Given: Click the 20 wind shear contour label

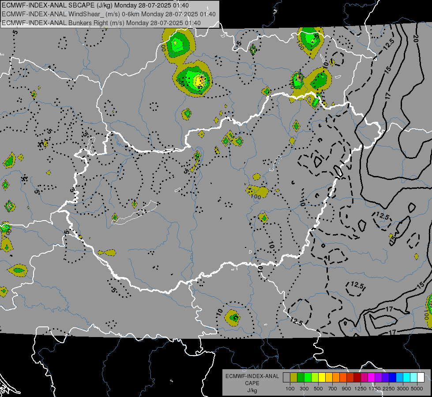Looking at the screenshot, I should click(416, 39).
